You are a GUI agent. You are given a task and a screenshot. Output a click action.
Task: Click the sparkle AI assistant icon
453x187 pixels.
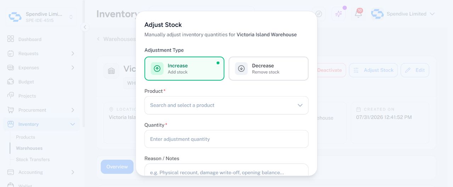[339, 14]
